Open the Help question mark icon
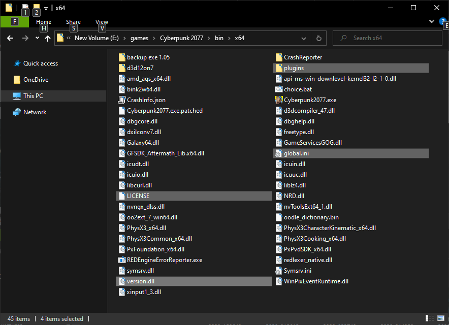The image size is (449, 325). (442, 21)
